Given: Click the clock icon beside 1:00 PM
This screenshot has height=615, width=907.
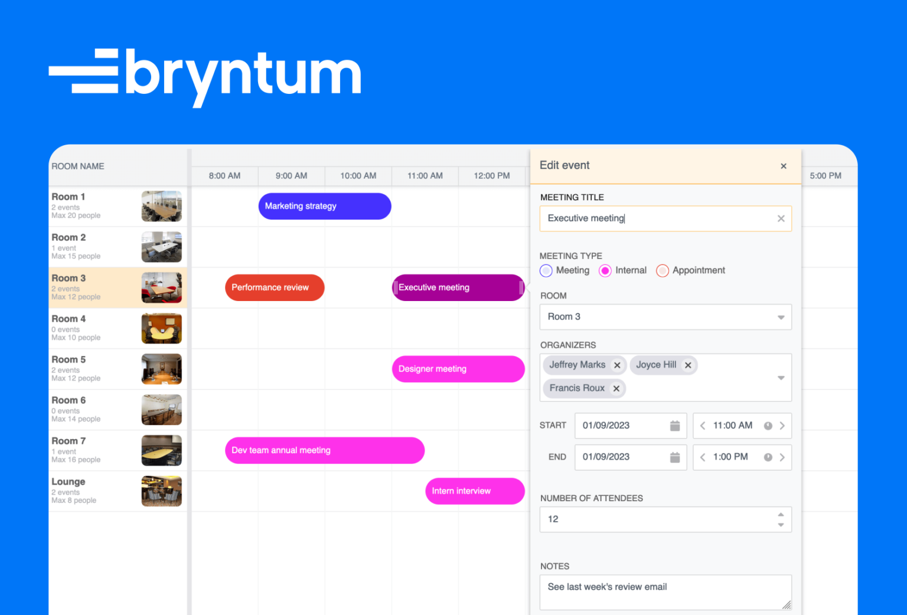Looking at the screenshot, I should [x=768, y=457].
